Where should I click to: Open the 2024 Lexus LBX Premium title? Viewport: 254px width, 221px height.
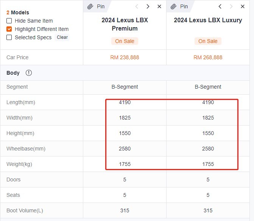(x=125, y=24)
